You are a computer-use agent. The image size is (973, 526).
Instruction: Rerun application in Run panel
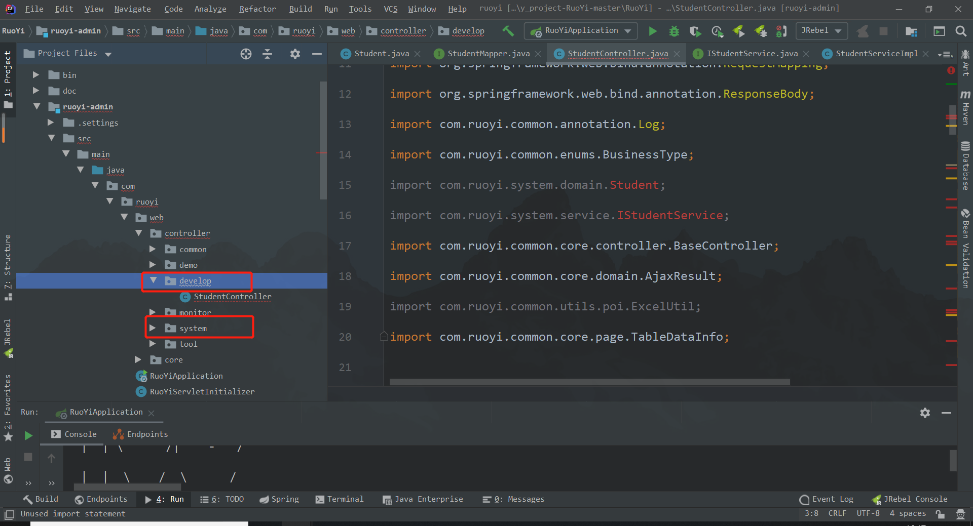28,435
